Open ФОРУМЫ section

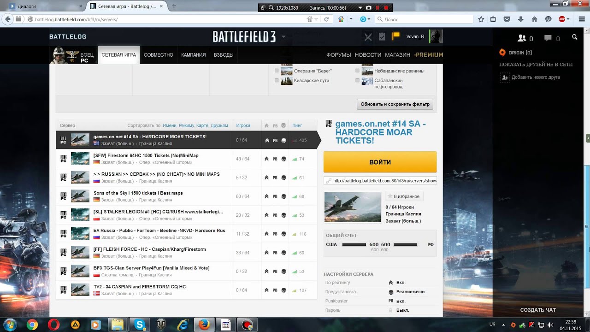point(339,55)
